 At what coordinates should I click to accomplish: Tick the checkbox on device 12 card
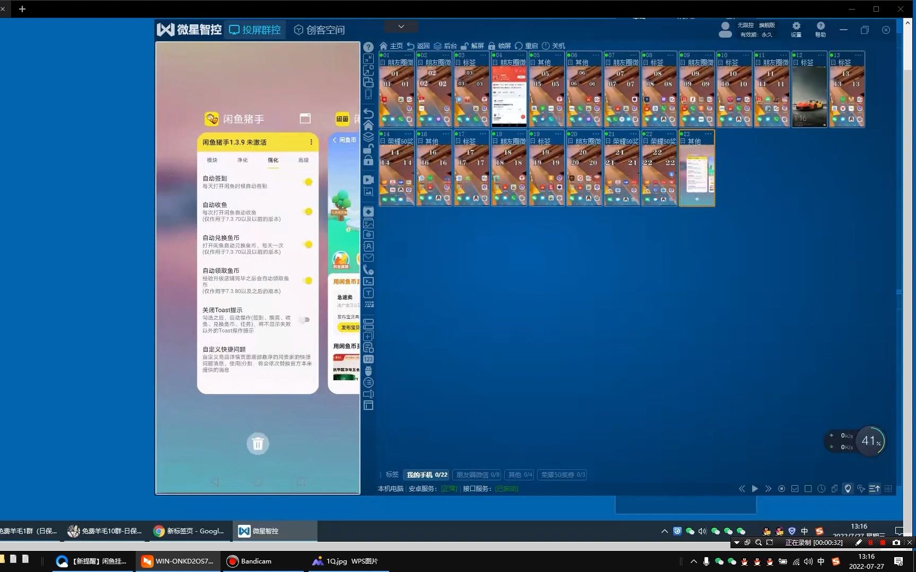coord(796,62)
